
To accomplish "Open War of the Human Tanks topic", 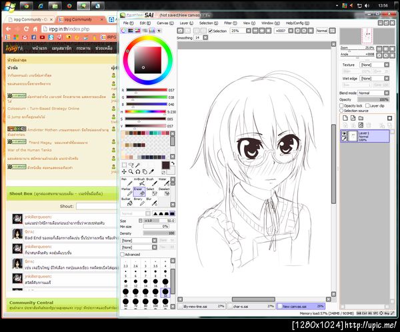I will [x=29, y=150].
